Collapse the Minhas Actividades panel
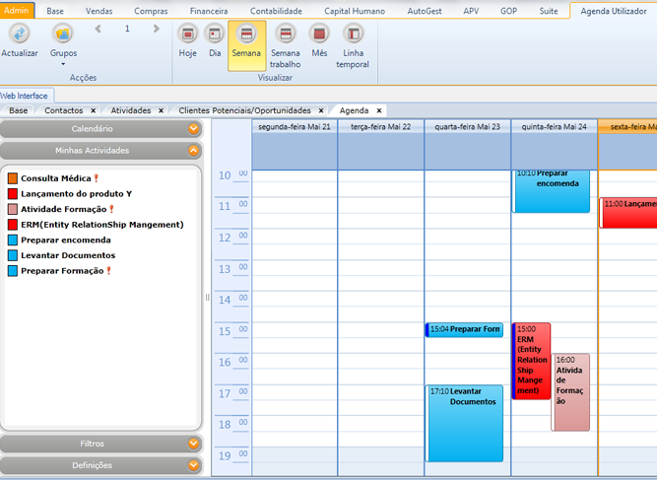657x481 pixels. coord(194,151)
